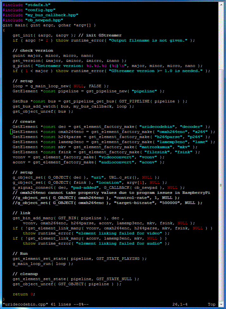Image resolution: width=226 pixels, height=309 pixels.
Task: Click the 'return 0;' statement
Action: (24, 294)
